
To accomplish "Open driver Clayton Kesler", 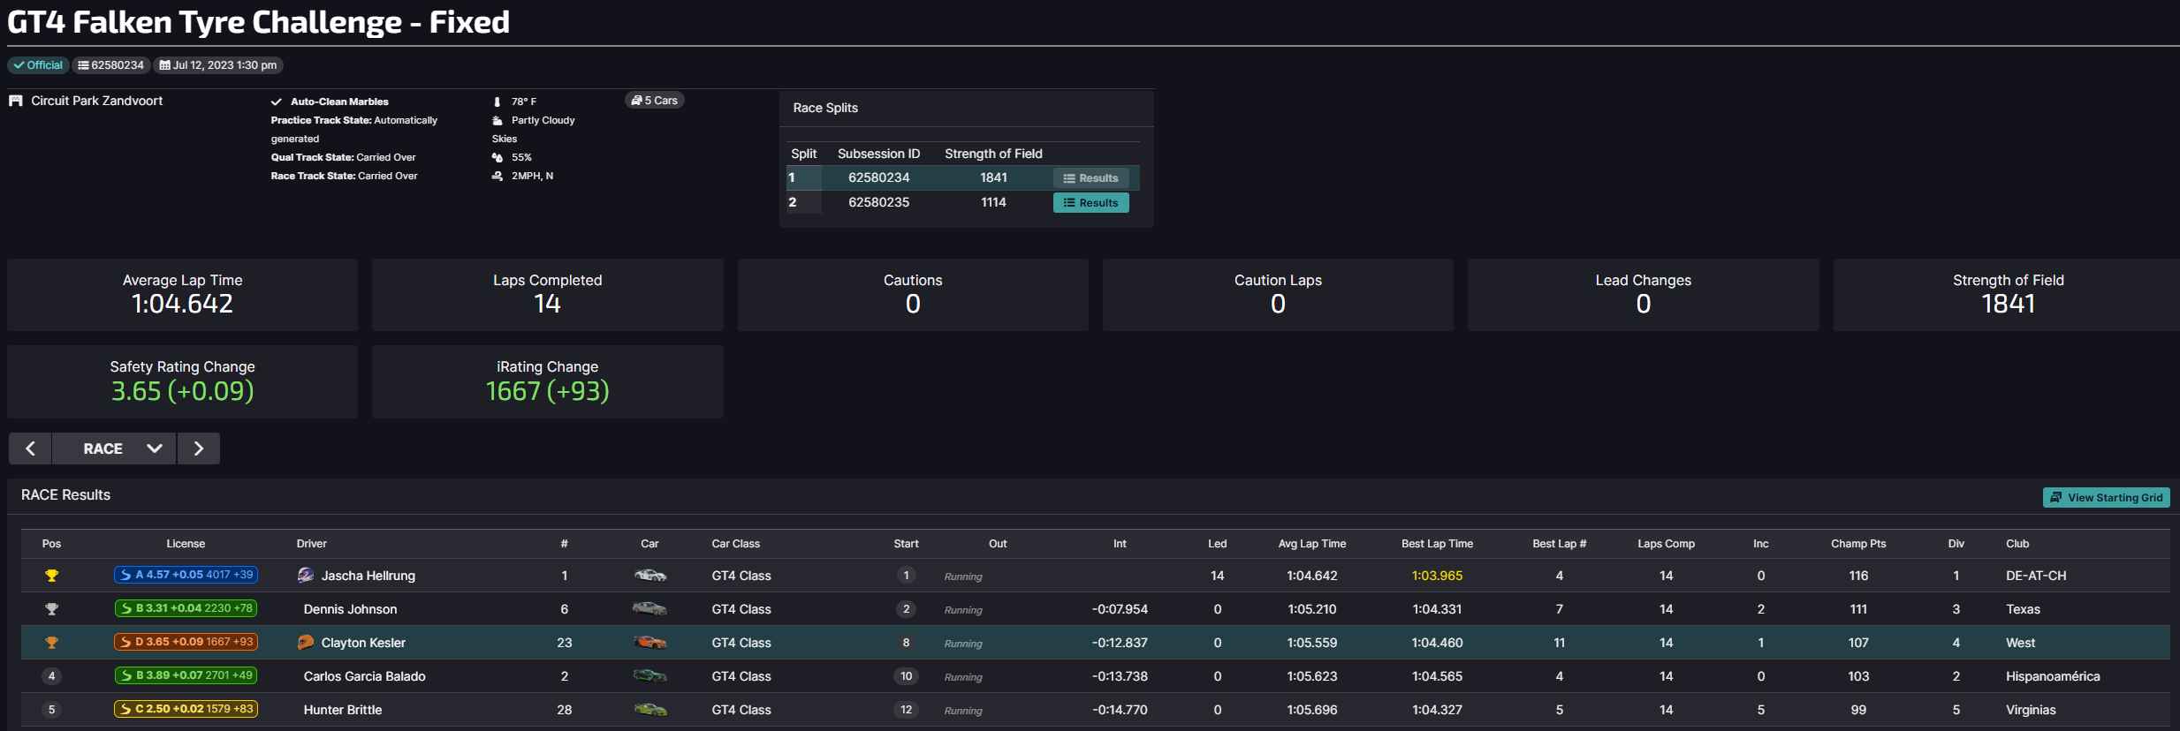I will pyautogui.click(x=363, y=643).
